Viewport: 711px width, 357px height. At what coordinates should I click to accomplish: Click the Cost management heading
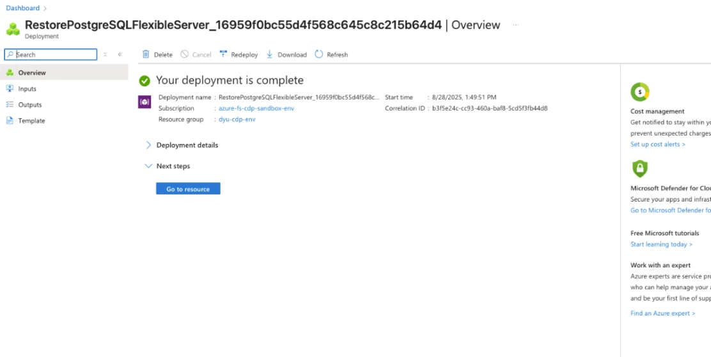pyautogui.click(x=657, y=111)
